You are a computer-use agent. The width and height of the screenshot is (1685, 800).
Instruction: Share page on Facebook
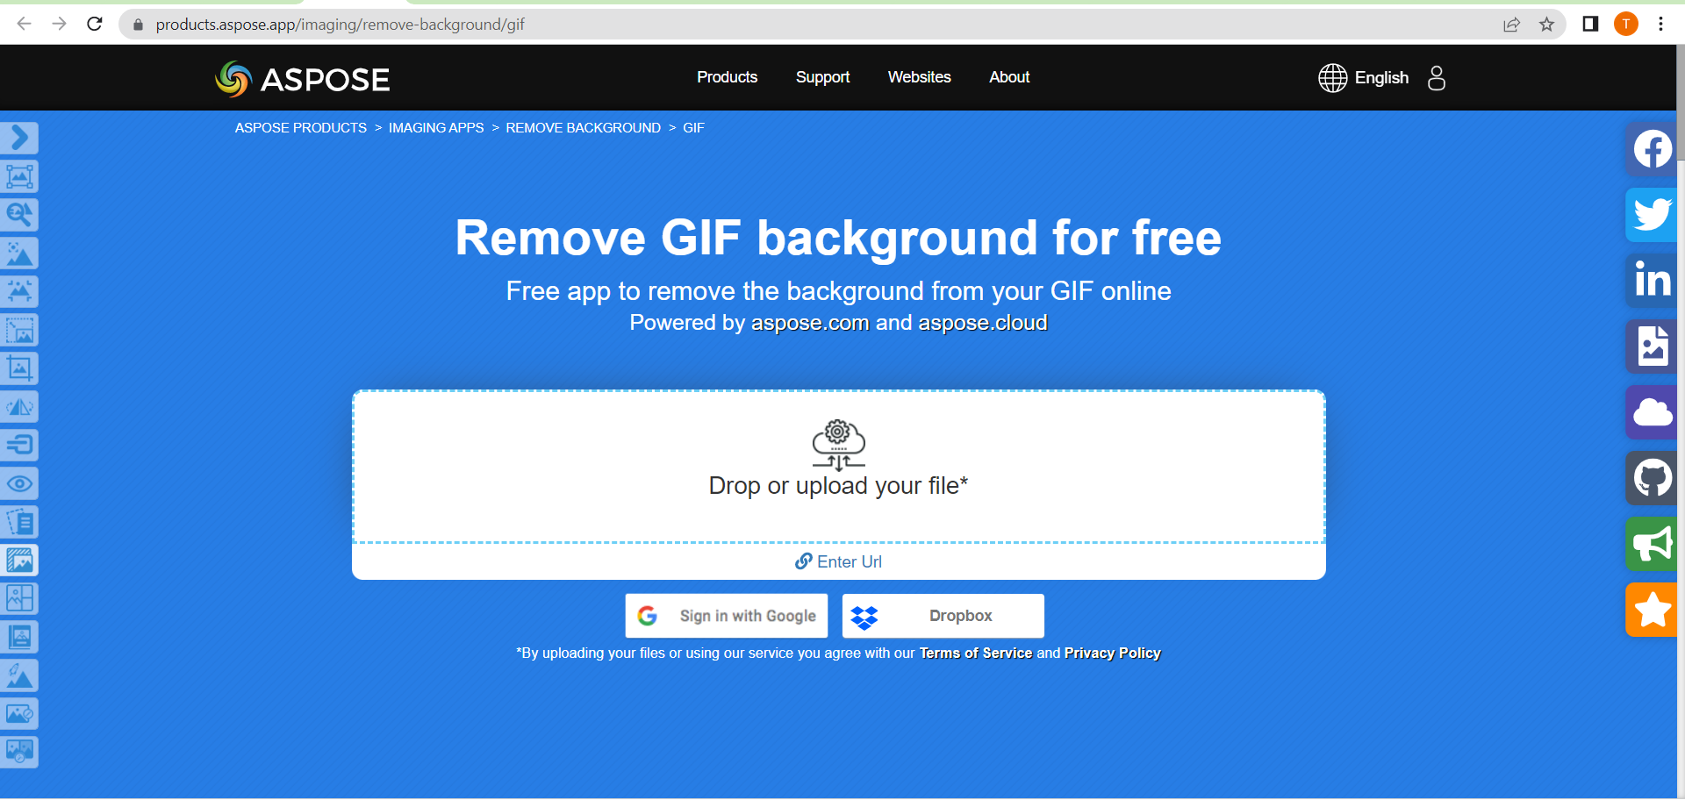click(x=1652, y=148)
